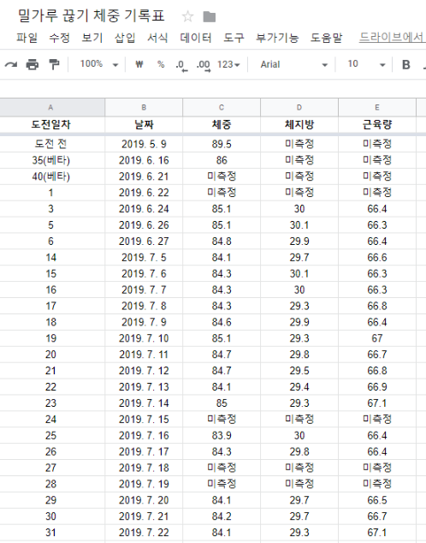Select body fat cell 30.1 on 2019. 6. 26
The width and height of the screenshot is (426, 543).
click(x=299, y=225)
